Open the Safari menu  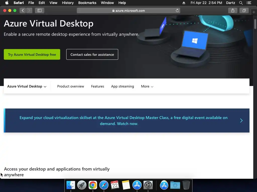tap(19, 3)
